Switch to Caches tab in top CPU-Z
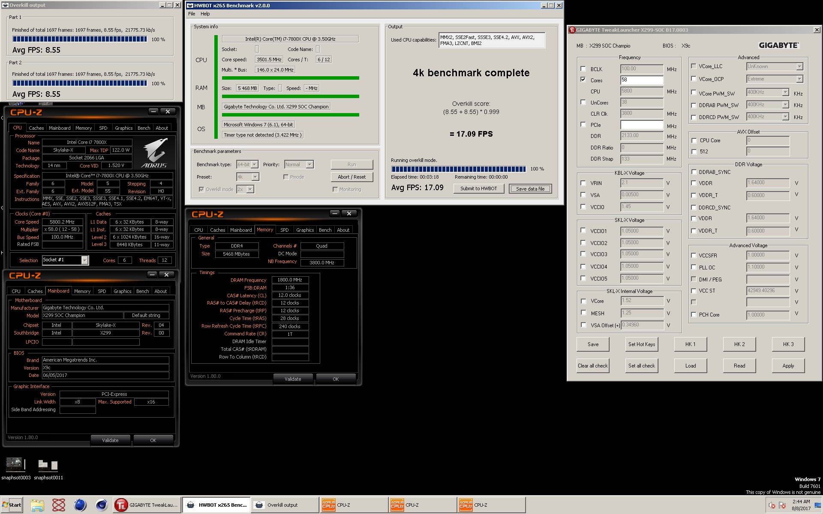The width and height of the screenshot is (823, 514). point(36,128)
